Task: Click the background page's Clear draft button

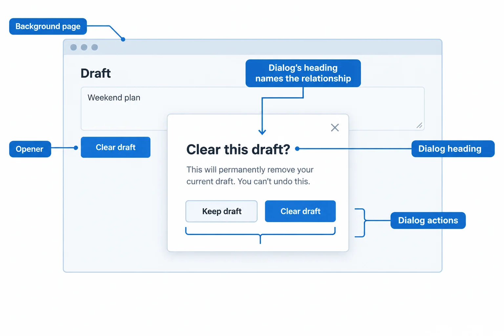Action: tap(115, 147)
